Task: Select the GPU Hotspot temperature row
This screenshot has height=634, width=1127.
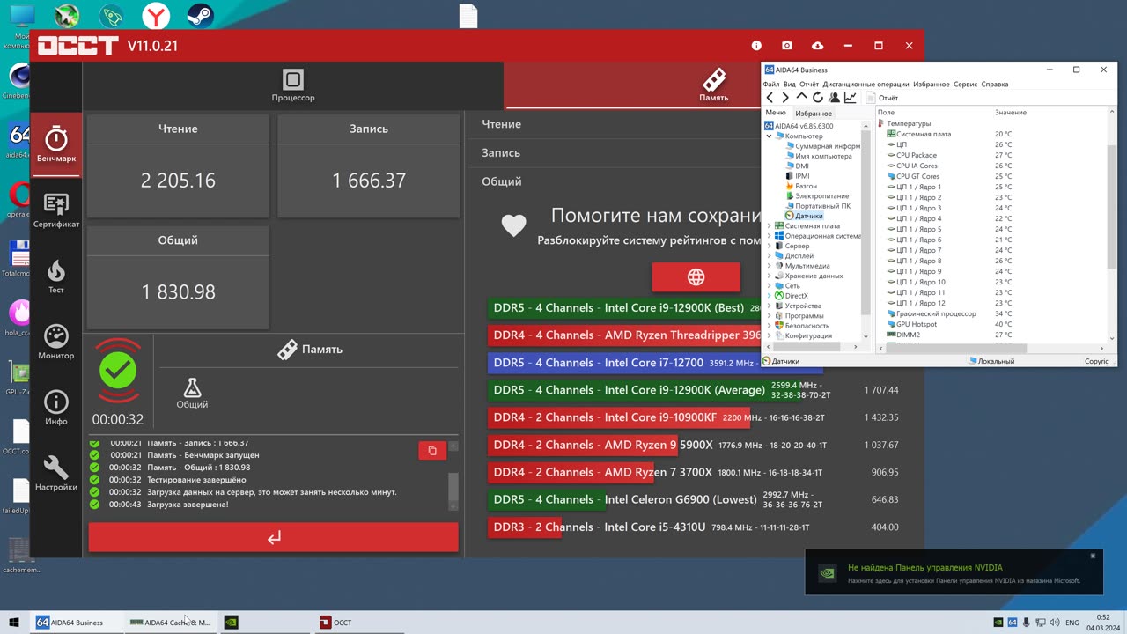Action: 917,324
